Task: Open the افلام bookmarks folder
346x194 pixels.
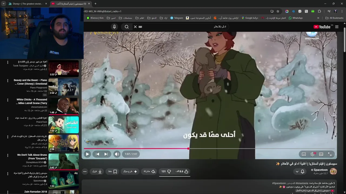Action: [x=140, y=18]
